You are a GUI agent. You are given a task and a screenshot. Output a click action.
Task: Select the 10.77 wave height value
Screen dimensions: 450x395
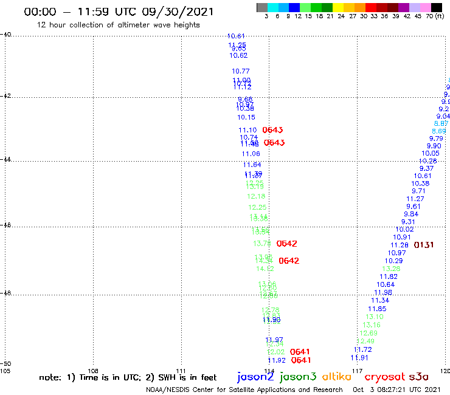point(240,71)
